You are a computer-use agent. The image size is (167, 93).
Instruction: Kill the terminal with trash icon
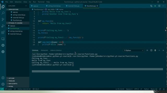click(x=155, y=50)
